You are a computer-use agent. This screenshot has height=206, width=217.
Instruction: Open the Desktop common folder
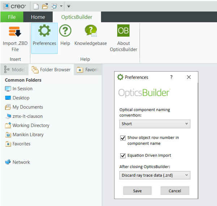point(17,98)
